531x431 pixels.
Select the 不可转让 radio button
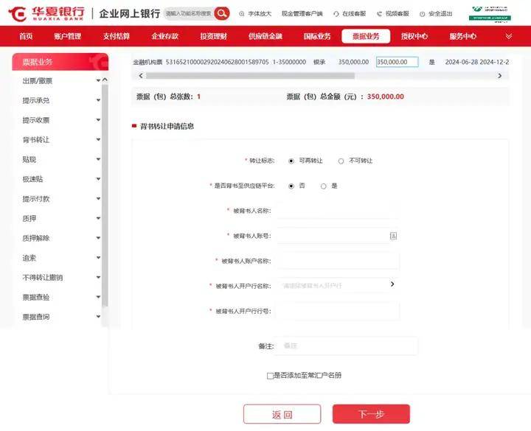(x=341, y=161)
